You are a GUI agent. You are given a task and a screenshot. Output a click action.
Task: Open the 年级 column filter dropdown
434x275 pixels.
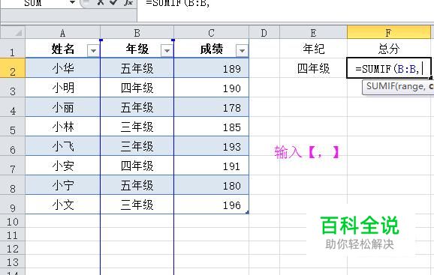click(x=167, y=50)
